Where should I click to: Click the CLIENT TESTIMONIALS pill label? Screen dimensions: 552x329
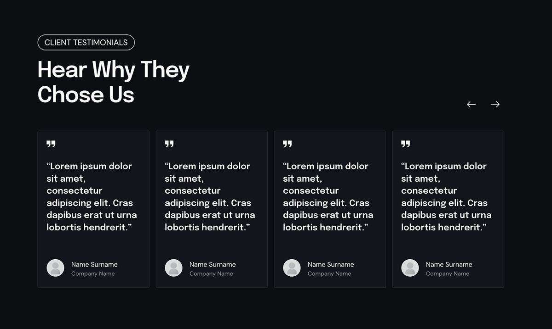pyautogui.click(x=86, y=42)
